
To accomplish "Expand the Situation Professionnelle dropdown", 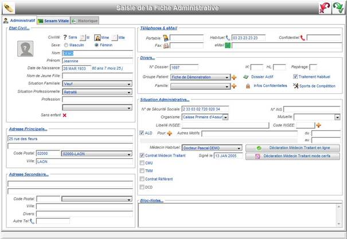I will [x=129, y=91].
